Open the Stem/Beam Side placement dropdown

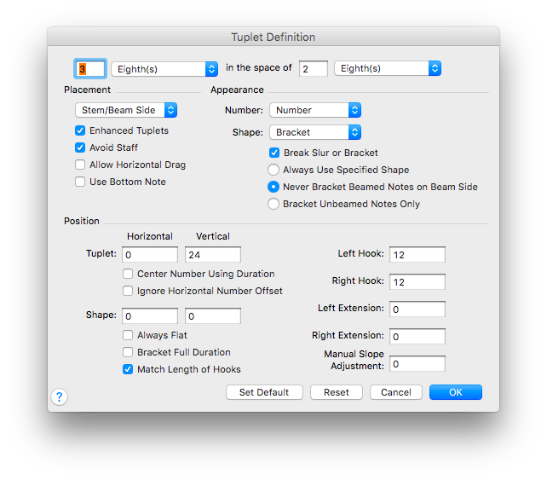click(x=125, y=110)
